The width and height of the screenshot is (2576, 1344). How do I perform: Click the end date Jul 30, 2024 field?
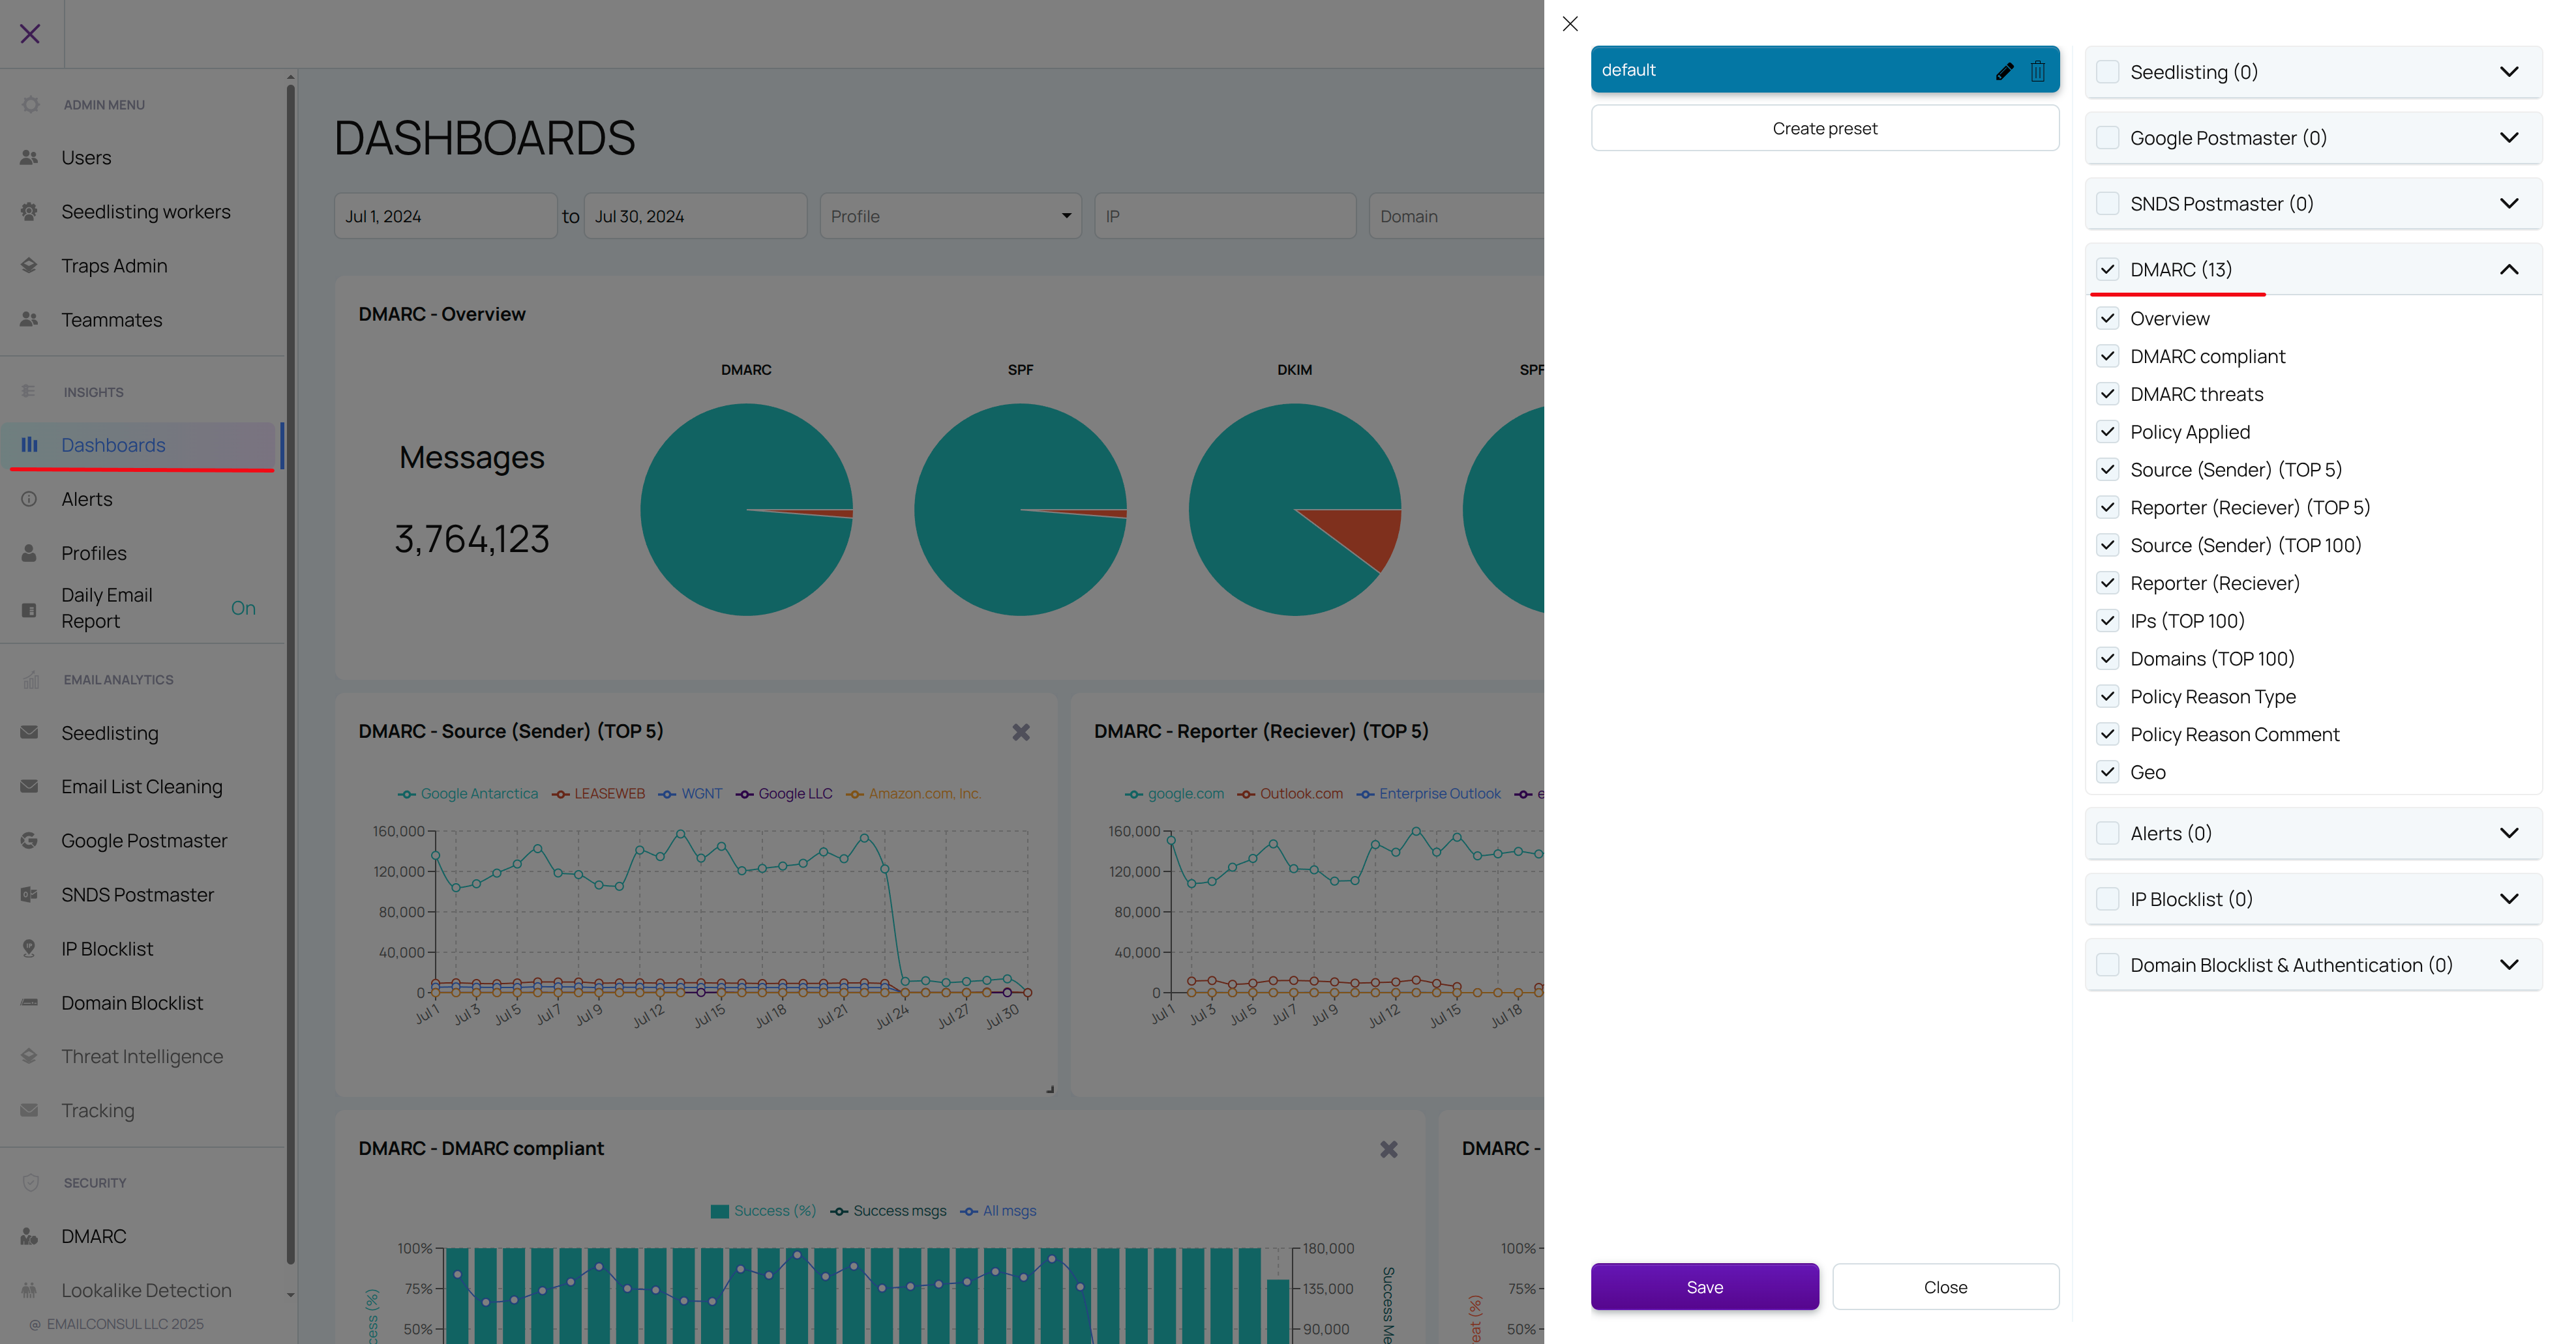[695, 216]
